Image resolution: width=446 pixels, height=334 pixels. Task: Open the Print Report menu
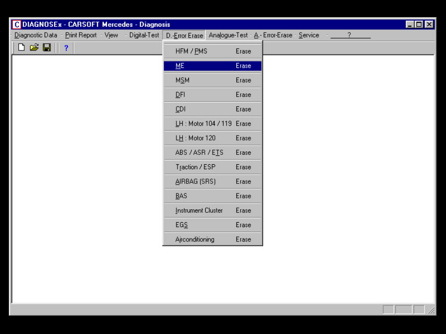81,35
